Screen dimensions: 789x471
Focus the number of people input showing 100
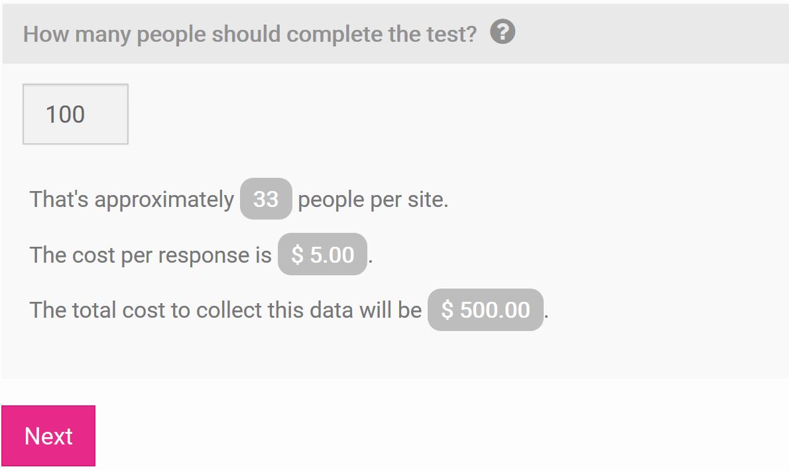[76, 114]
